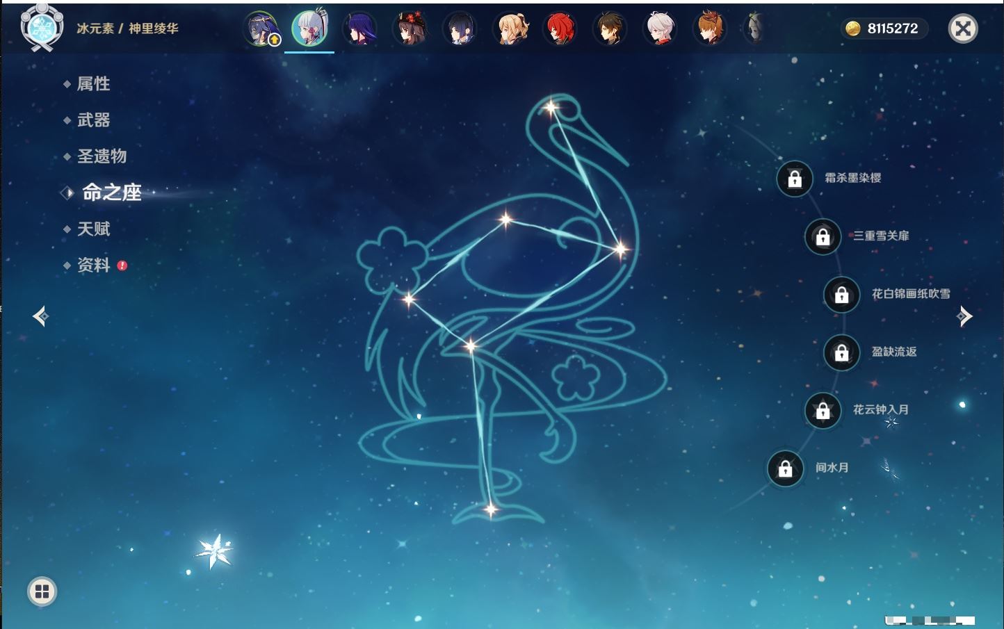Screen dimensions: 1004x629
Task: Open the 盈缺流返 constellation lock
Action: tap(841, 352)
